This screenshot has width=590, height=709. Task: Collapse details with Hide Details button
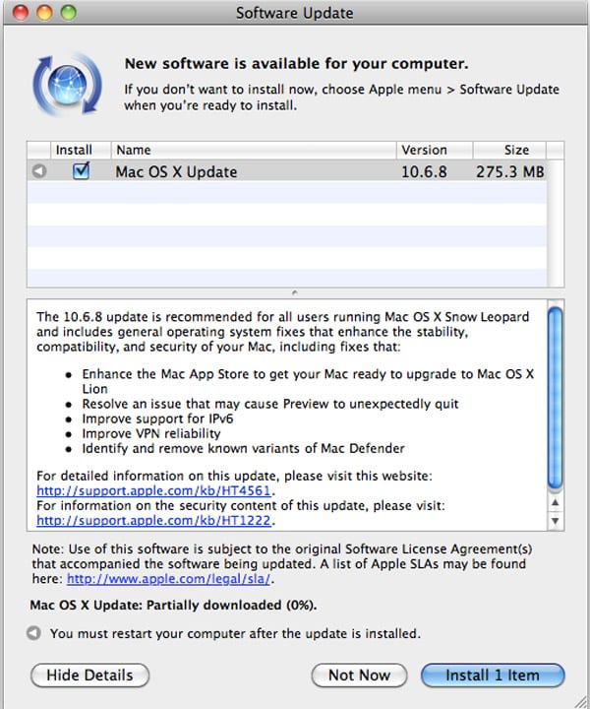[89, 676]
